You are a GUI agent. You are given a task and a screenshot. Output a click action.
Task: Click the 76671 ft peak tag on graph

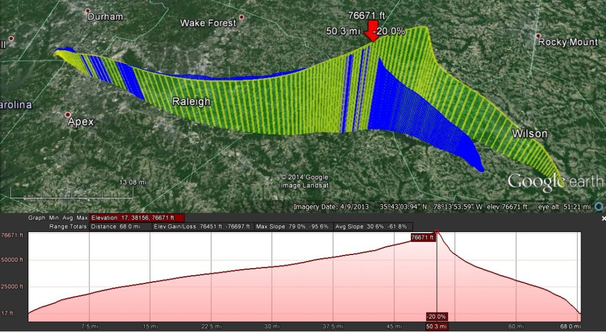point(424,237)
